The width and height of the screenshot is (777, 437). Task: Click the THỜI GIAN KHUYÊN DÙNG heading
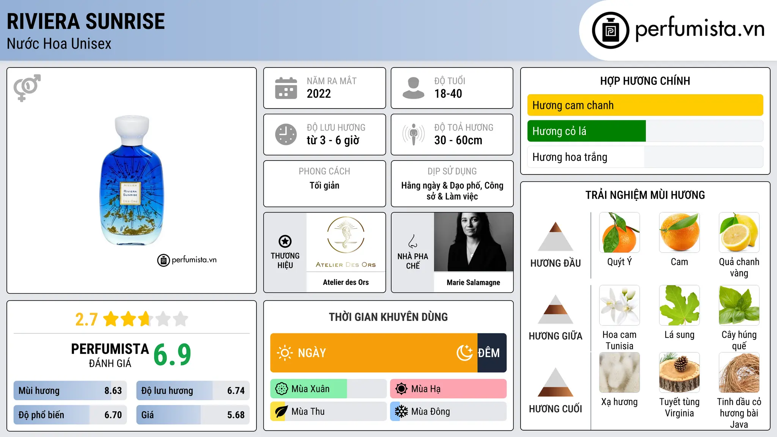click(388, 317)
